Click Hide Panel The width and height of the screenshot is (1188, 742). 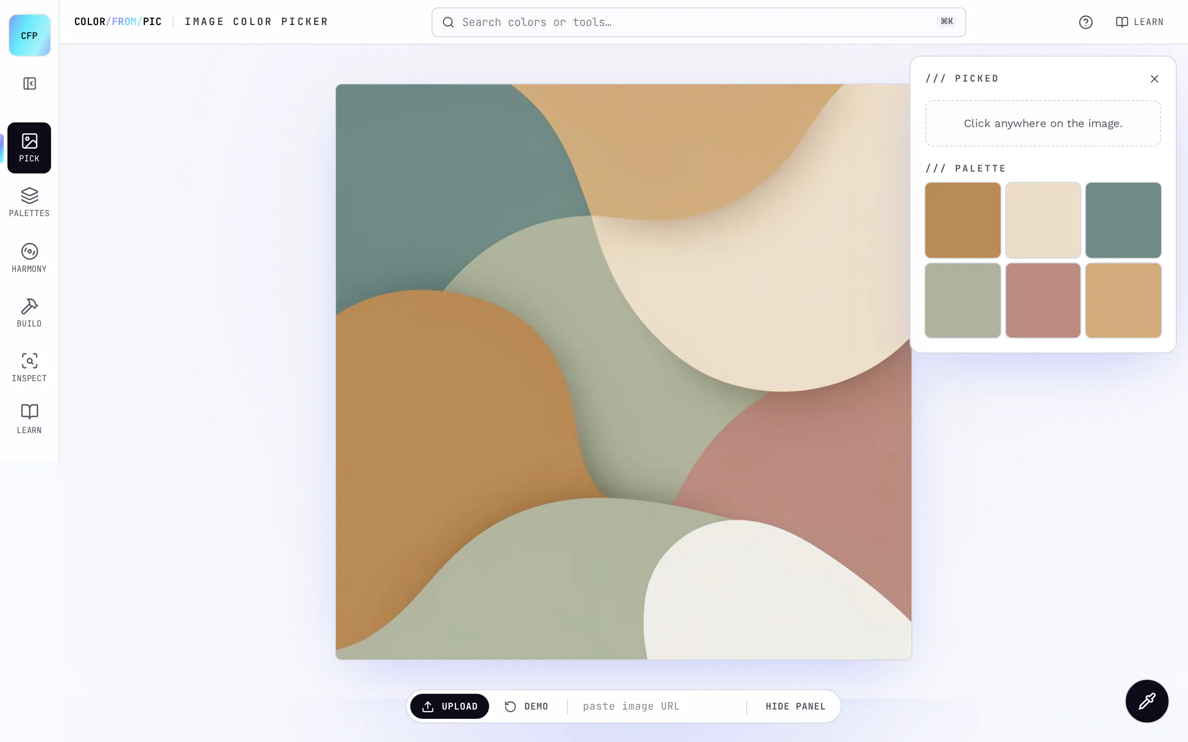click(795, 706)
